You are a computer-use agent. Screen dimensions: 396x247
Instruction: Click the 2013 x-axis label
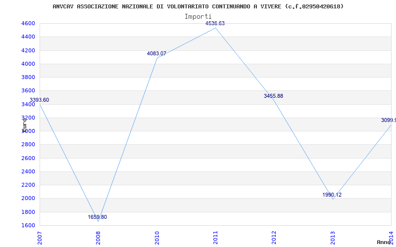pos(333,238)
